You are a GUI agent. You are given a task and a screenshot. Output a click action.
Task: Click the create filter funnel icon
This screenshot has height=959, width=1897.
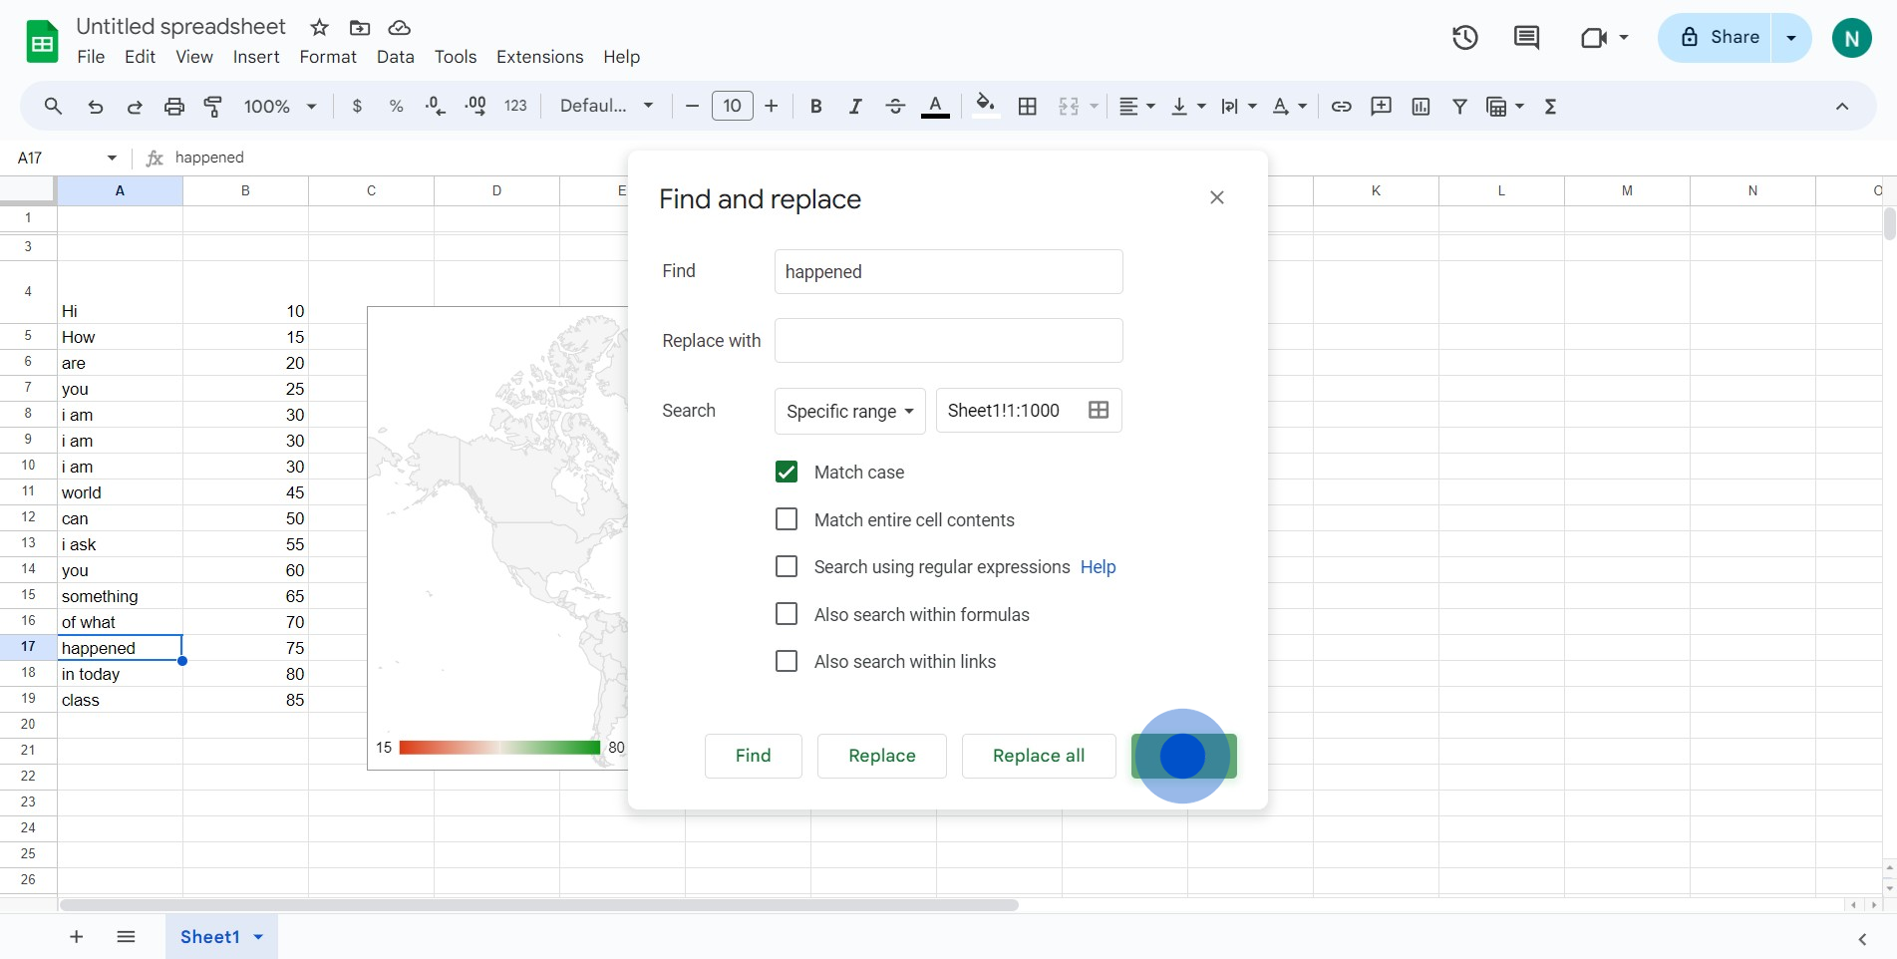coord(1459,107)
